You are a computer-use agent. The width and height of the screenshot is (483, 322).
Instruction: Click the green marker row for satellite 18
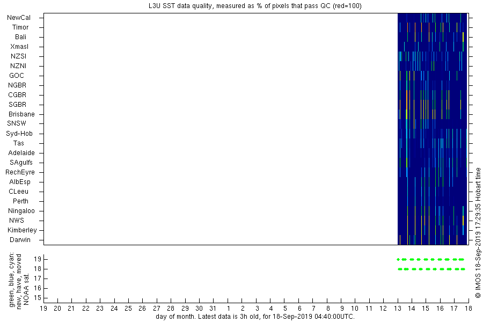pos(431,269)
